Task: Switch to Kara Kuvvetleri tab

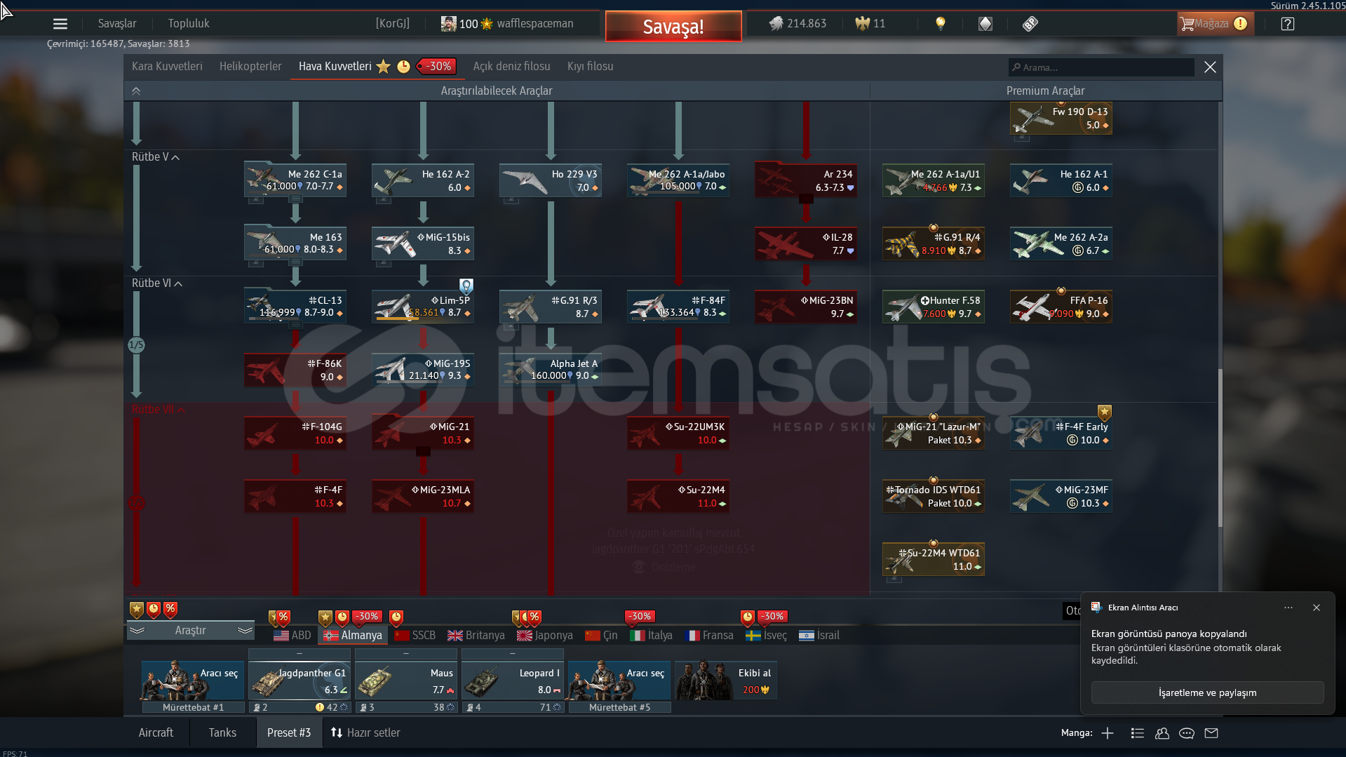Action: (167, 67)
